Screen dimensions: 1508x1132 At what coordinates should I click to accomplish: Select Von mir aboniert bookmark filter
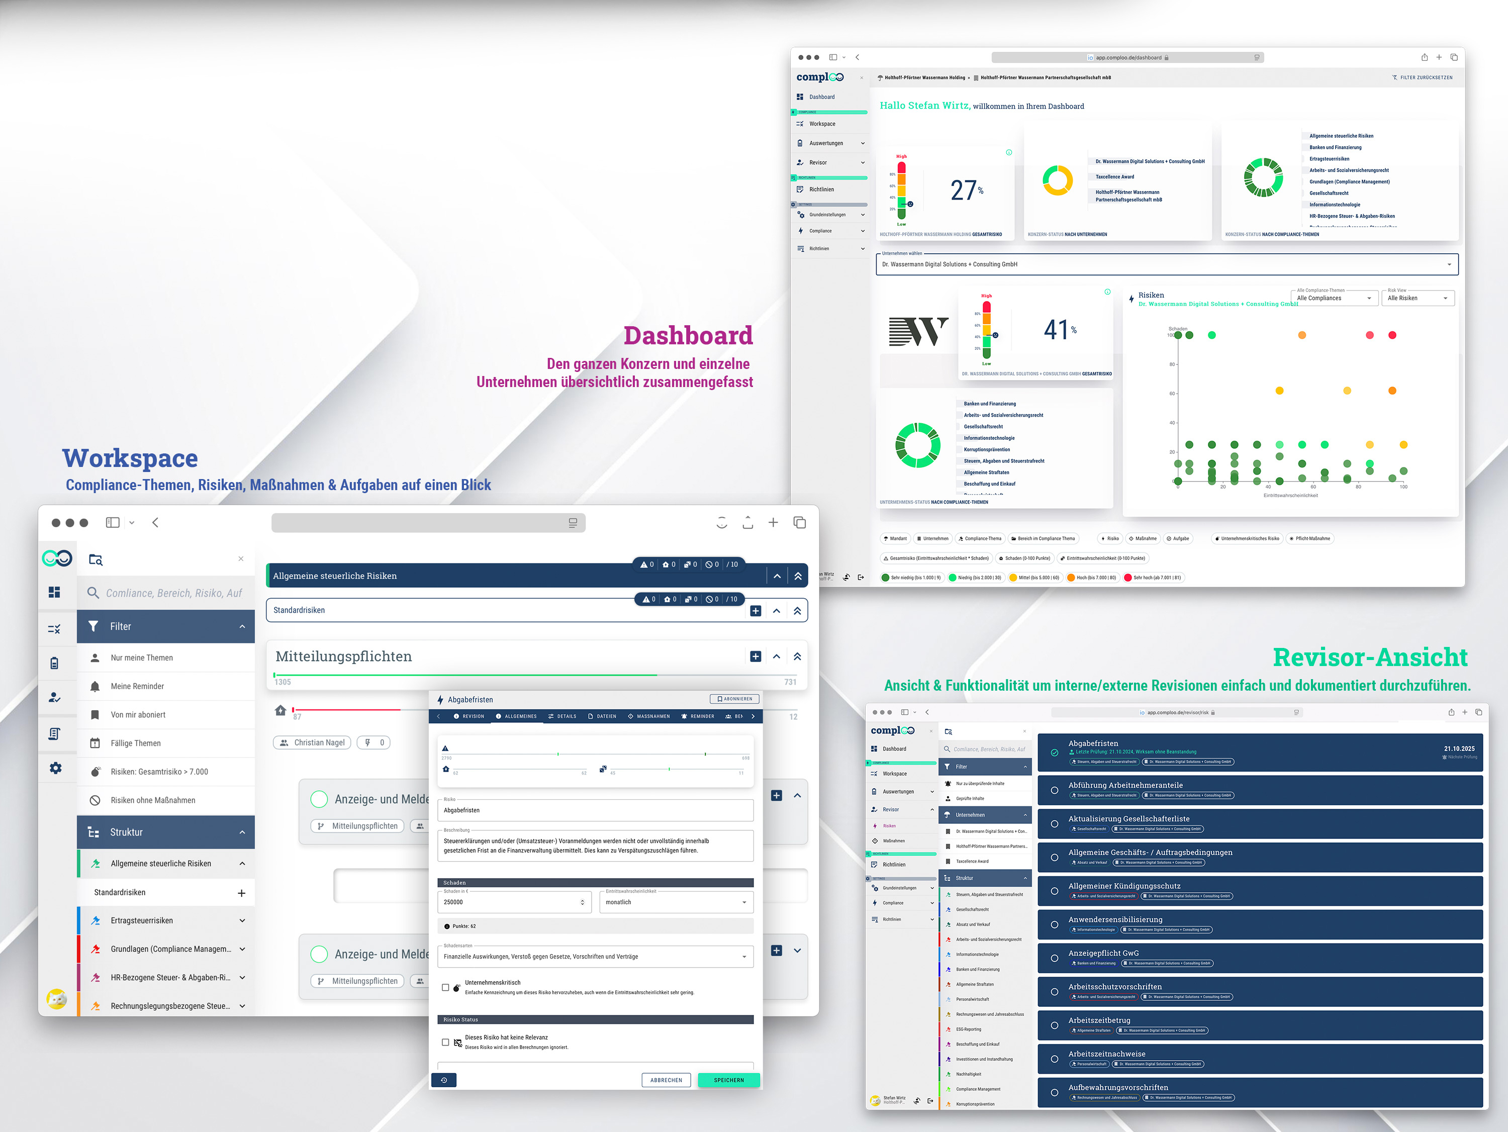(166, 715)
